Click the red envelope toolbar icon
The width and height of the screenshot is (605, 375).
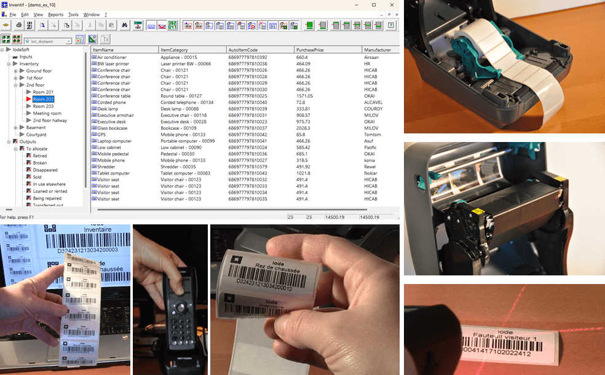coord(162,25)
